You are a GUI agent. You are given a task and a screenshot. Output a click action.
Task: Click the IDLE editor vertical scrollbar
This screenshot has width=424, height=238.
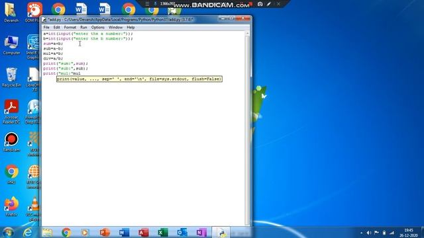point(247,128)
